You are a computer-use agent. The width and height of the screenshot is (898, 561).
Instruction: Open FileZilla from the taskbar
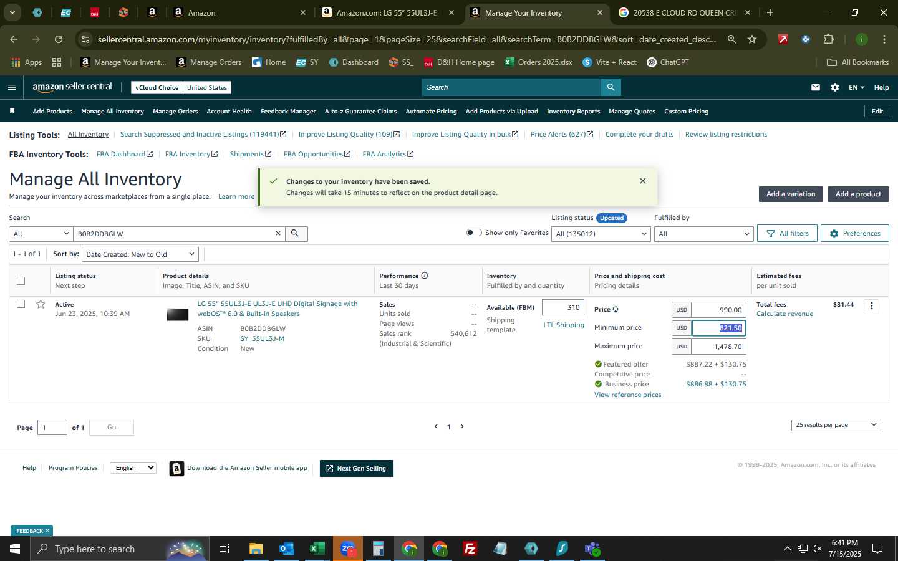pyautogui.click(x=470, y=549)
